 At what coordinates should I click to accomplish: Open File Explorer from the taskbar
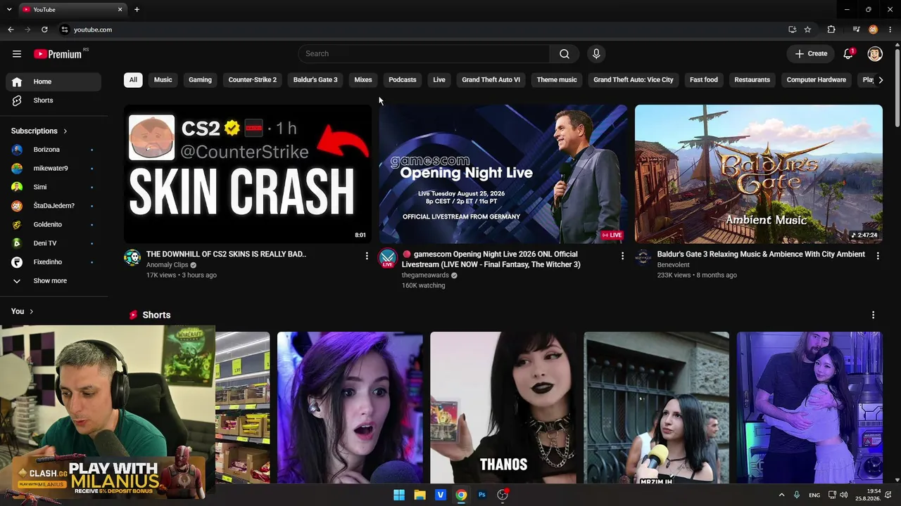coord(420,495)
